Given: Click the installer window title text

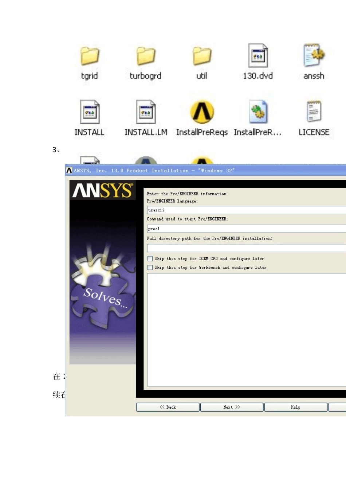Looking at the screenshot, I should pos(154,170).
